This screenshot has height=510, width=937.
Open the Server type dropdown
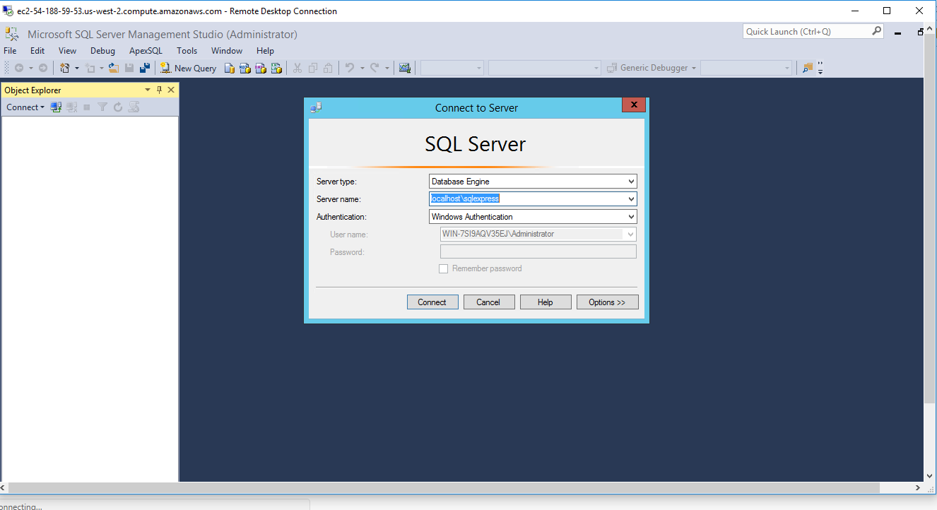click(630, 181)
